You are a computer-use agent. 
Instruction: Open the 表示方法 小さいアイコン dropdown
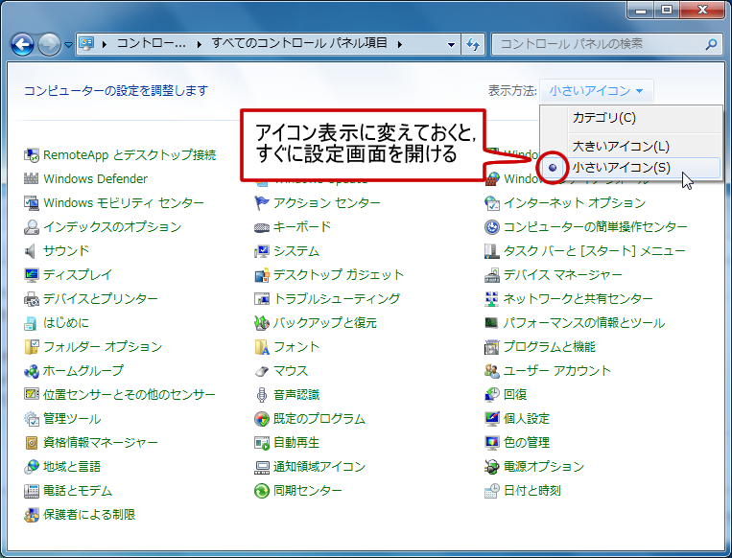point(596,90)
